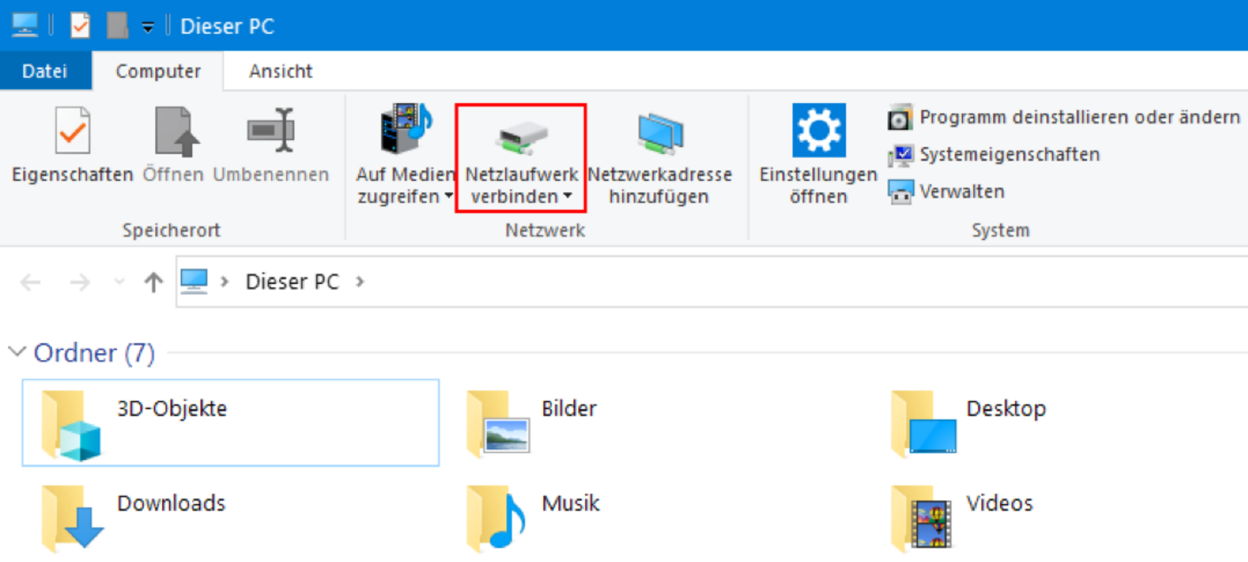Open Einstellungen öffnen gear icon
This screenshot has height=562, width=1248.
click(818, 130)
